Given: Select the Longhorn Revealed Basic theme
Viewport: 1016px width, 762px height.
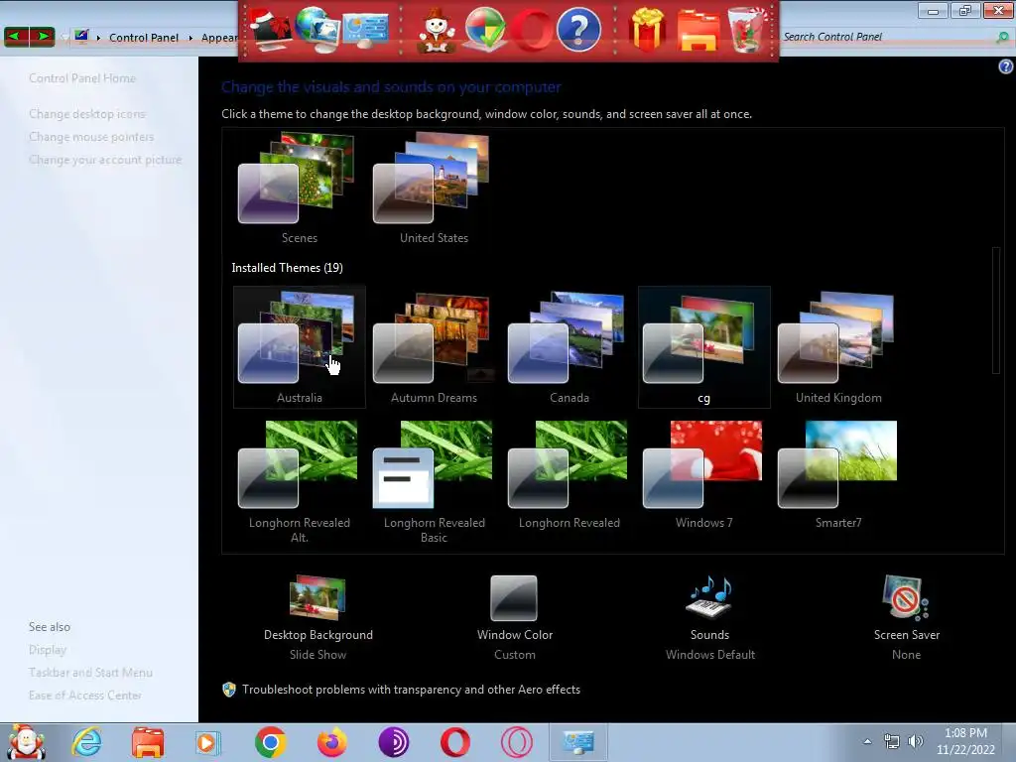Looking at the screenshot, I should (x=434, y=481).
